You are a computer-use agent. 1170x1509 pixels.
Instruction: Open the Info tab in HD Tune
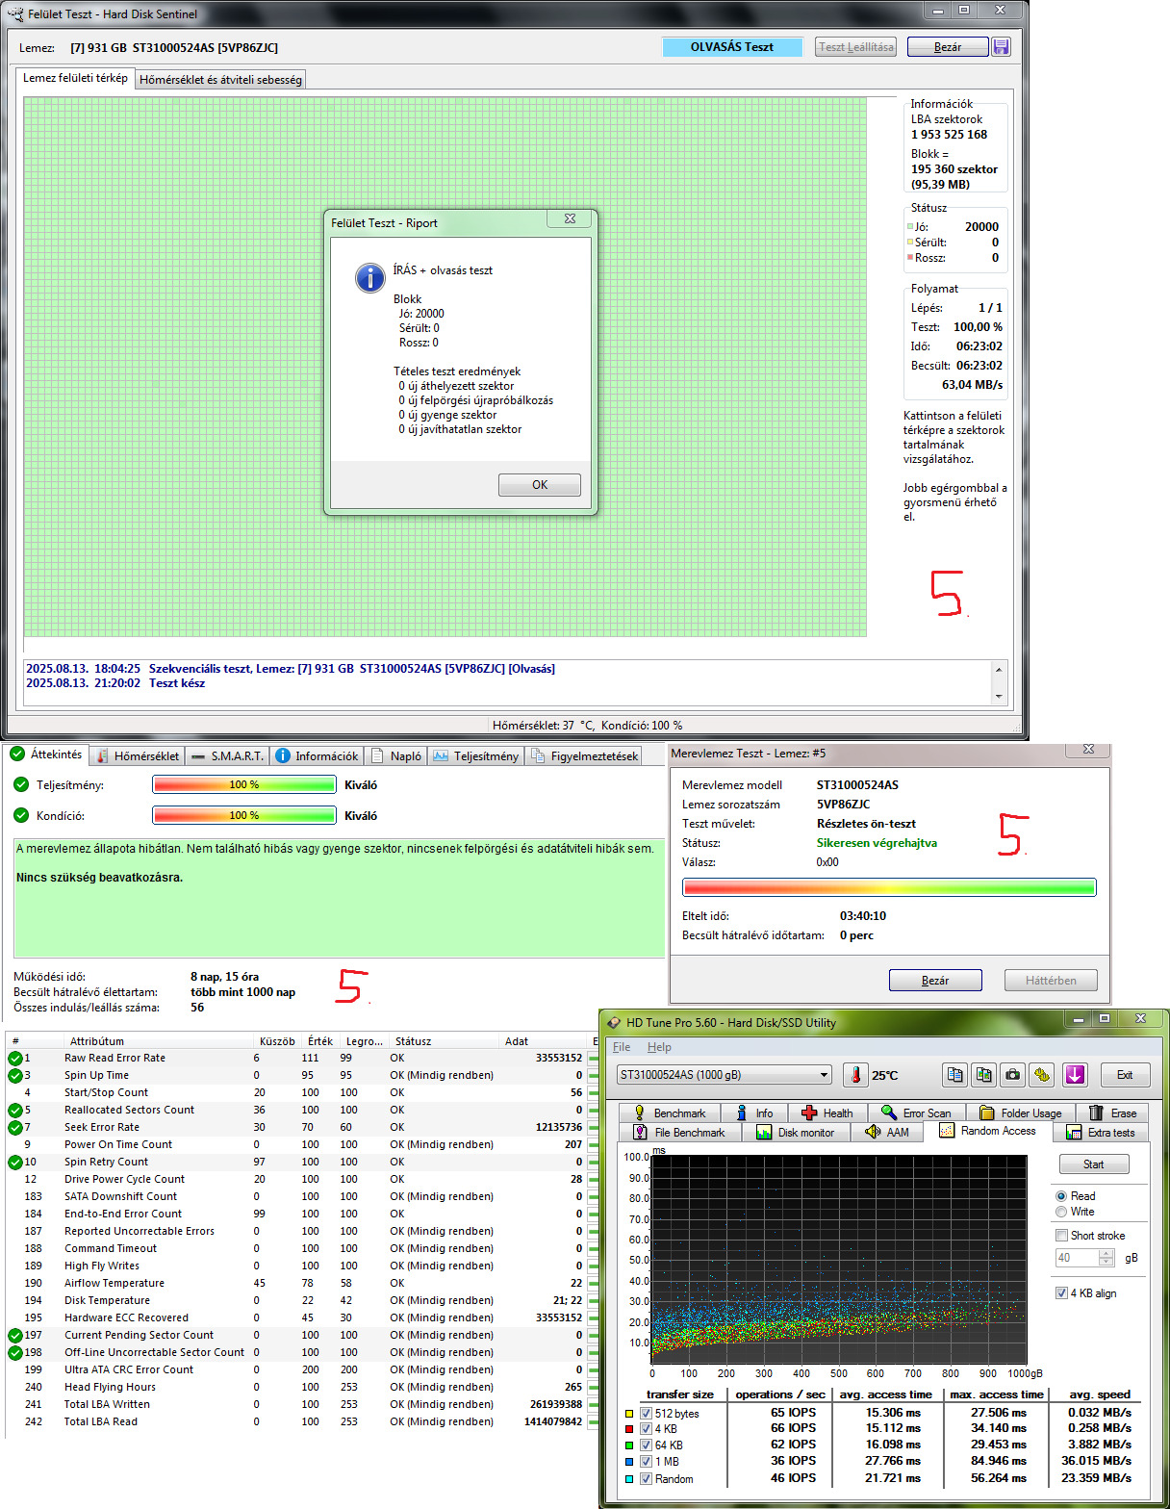pyautogui.click(x=754, y=1113)
